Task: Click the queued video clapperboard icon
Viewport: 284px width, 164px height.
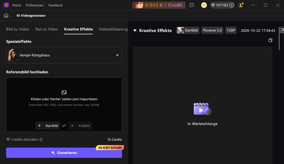Action: pos(202,109)
